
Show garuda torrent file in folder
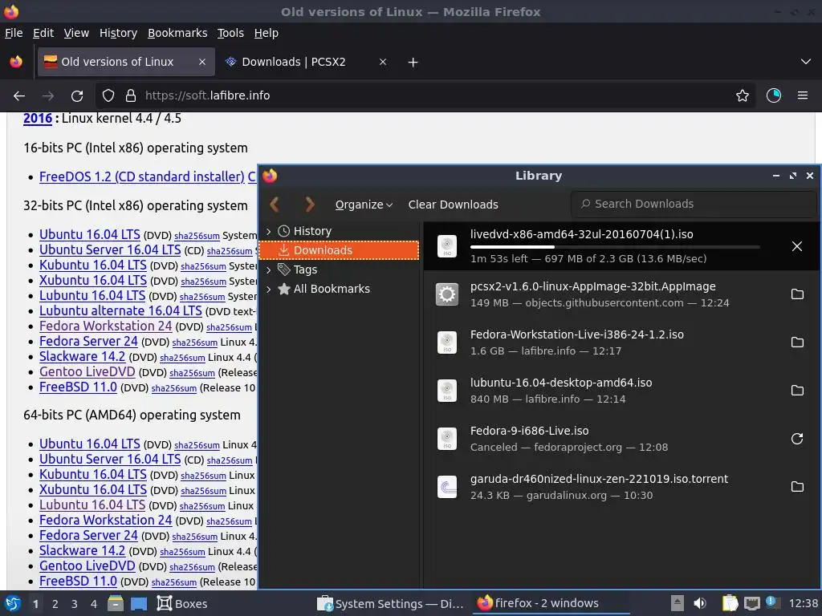[x=797, y=487]
